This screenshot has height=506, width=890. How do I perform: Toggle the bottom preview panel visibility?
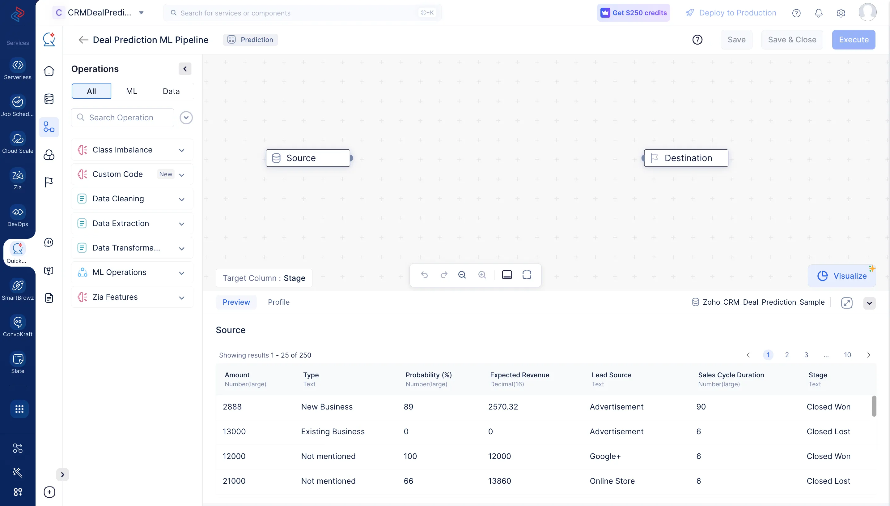(507, 275)
